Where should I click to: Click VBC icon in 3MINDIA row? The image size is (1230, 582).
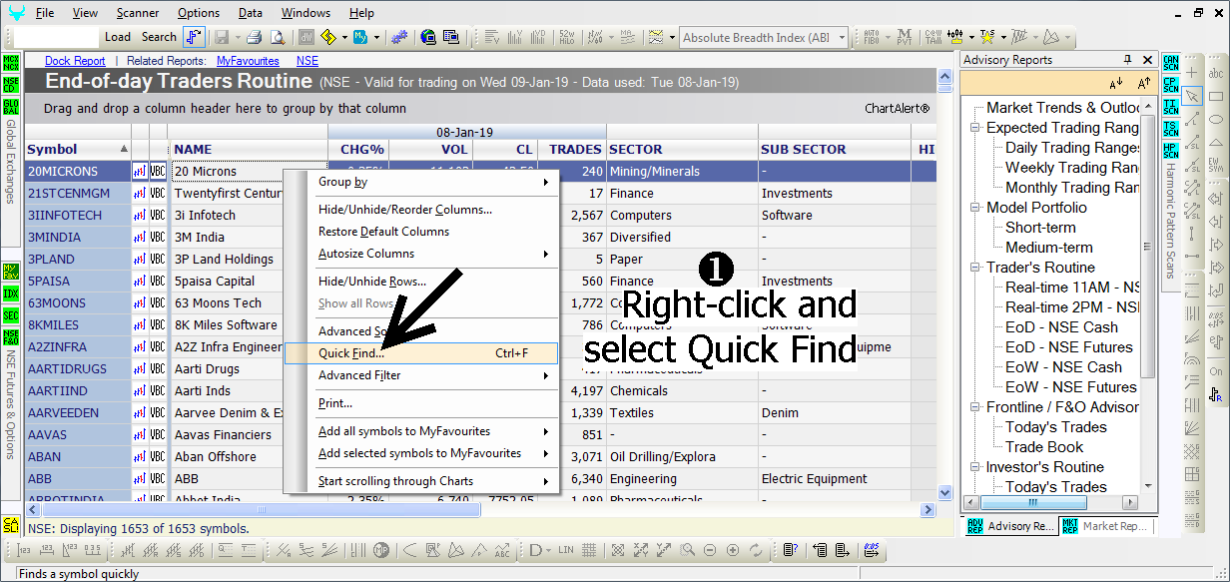(x=158, y=238)
